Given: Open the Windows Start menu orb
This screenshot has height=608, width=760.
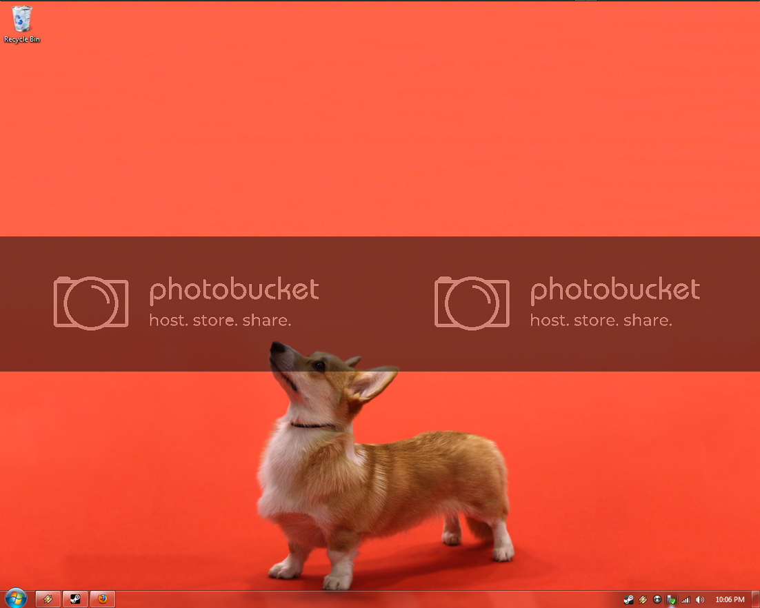Looking at the screenshot, I should [x=15, y=598].
